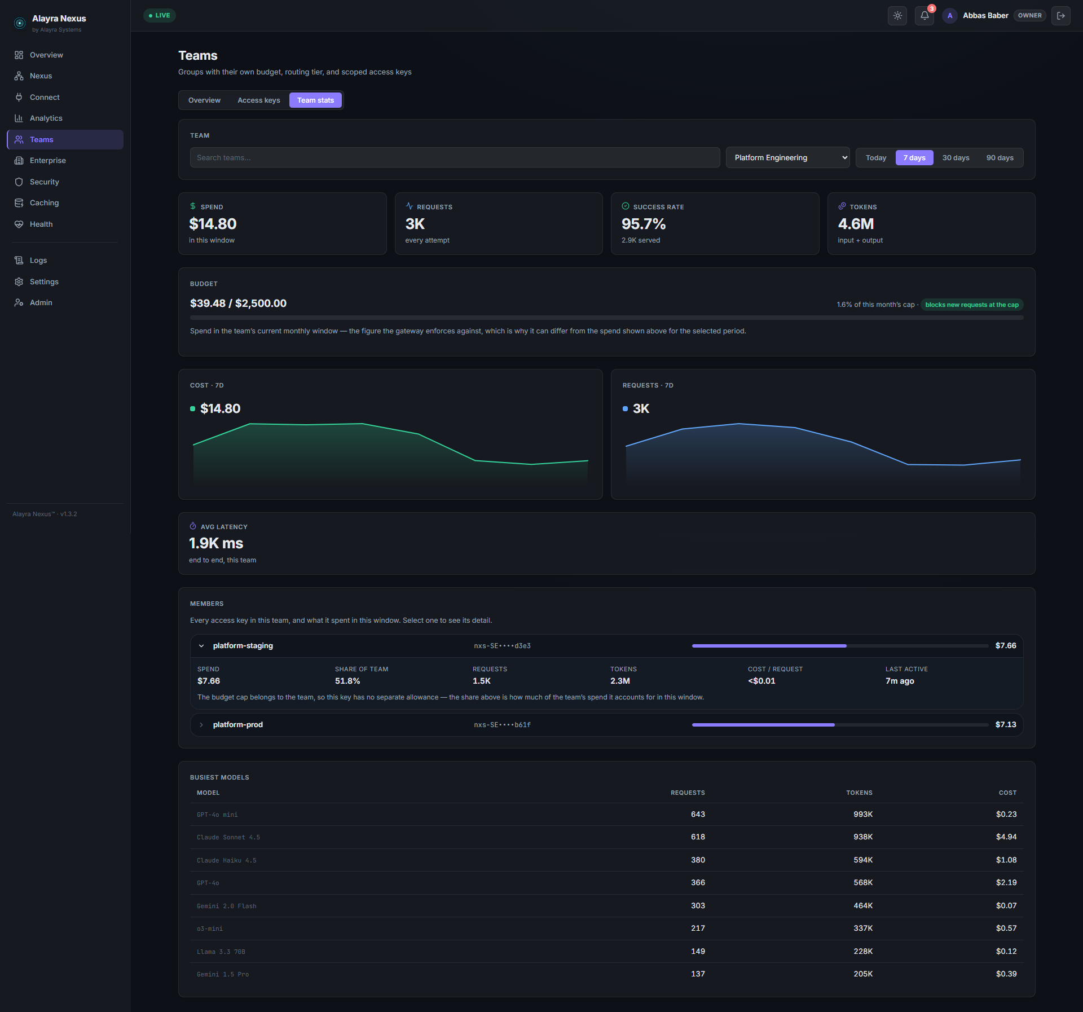Click the user avatar letter A
1083x1012 pixels.
tap(950, 16)
